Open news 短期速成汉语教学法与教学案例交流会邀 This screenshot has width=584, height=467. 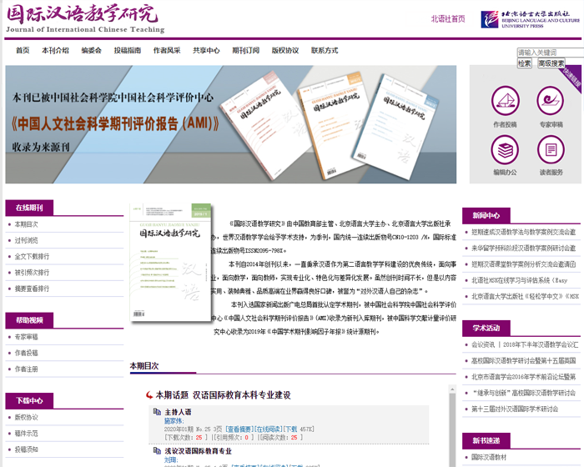[523, 232]
